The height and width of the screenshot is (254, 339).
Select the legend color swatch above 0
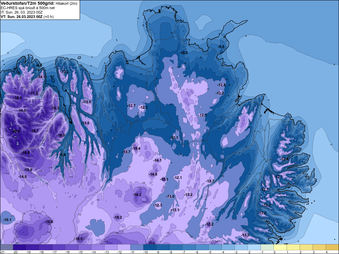[x=280, y=247]
